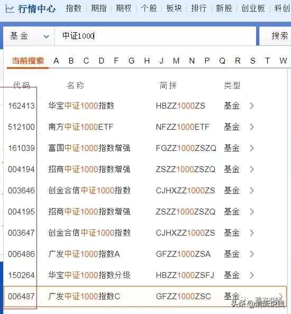Open the 期指 menu

point(98,8)
